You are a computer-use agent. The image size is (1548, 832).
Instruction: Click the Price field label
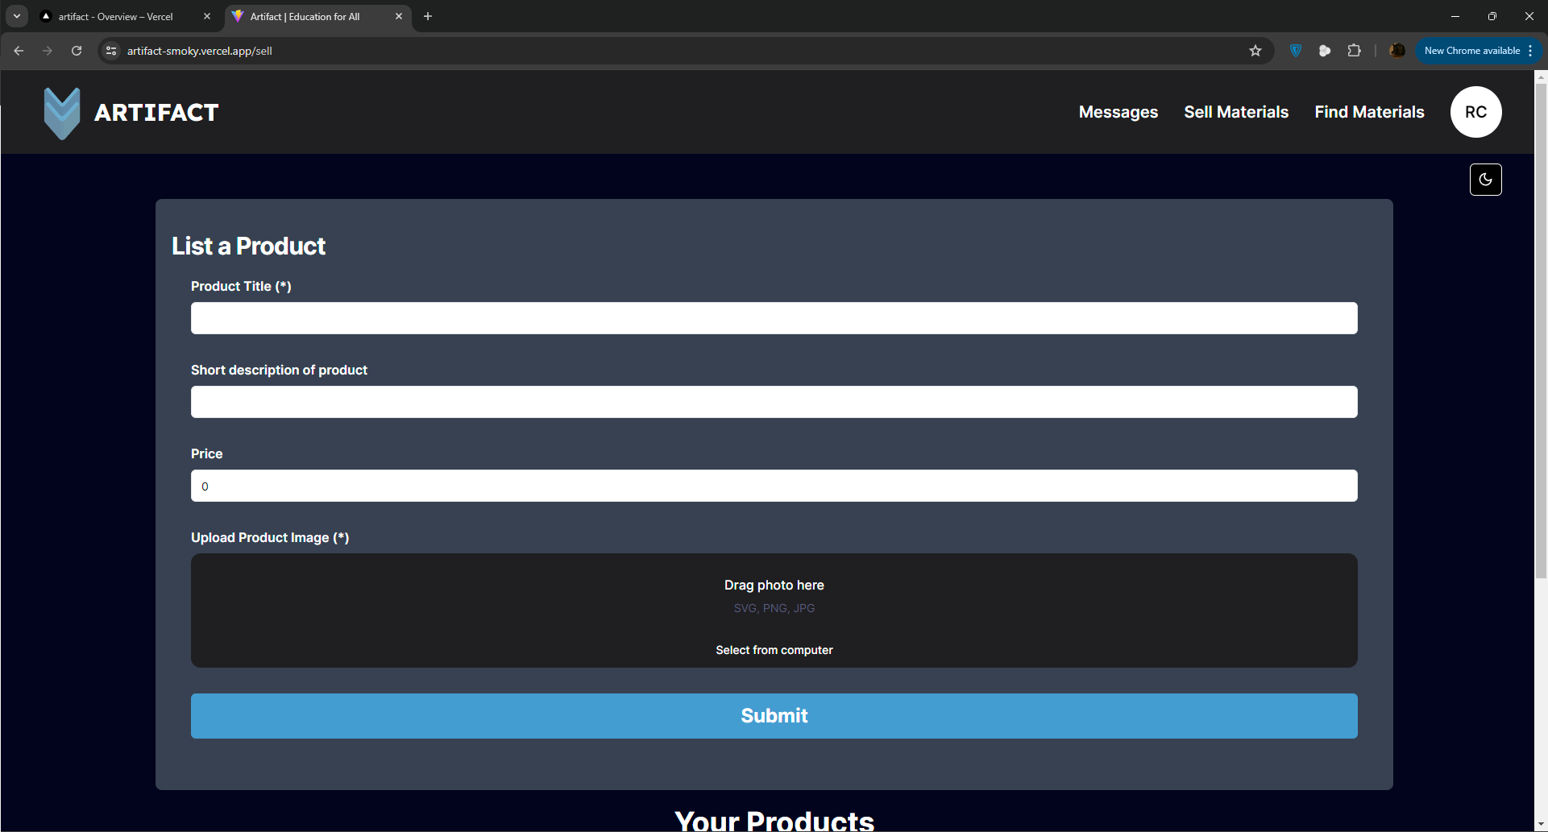click(206, 453)
